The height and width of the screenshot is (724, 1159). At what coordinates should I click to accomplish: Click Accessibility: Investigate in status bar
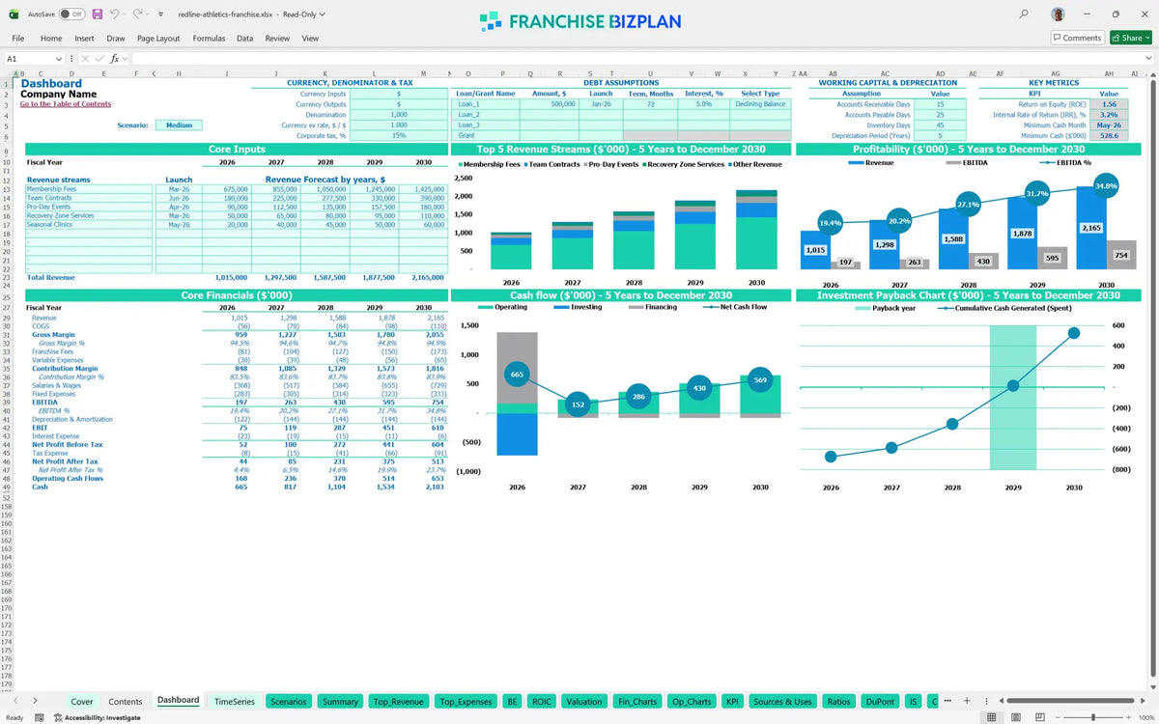(x=97, y=717)
